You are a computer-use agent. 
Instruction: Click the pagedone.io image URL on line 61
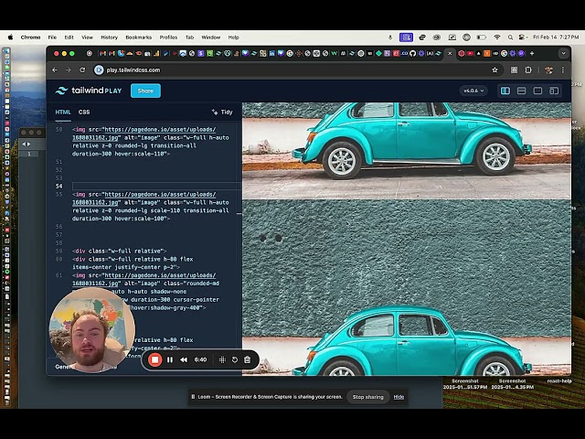click(x=144, y=279)
